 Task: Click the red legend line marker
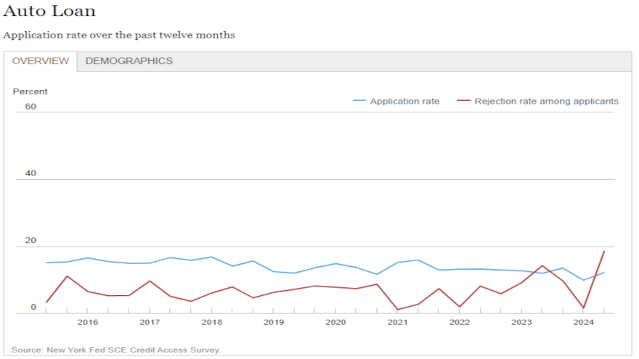[463, 102]
